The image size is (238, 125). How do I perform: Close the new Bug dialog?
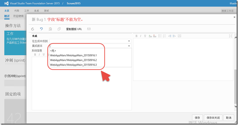click(x=234, y=17)
